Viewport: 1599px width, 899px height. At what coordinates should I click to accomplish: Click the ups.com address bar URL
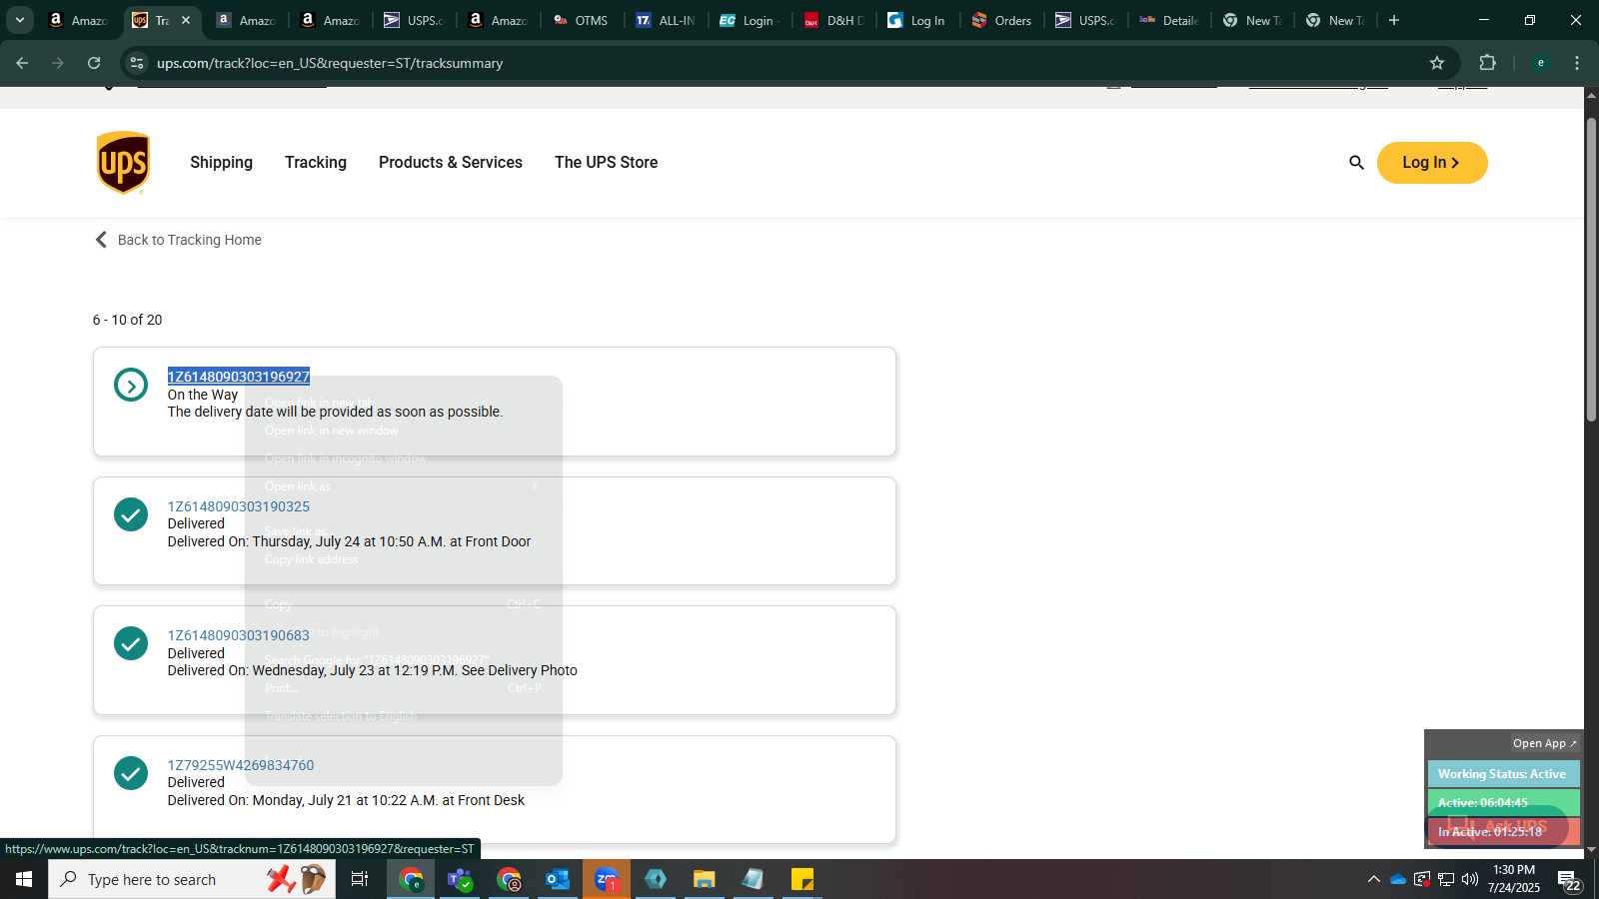coord(330,63)
